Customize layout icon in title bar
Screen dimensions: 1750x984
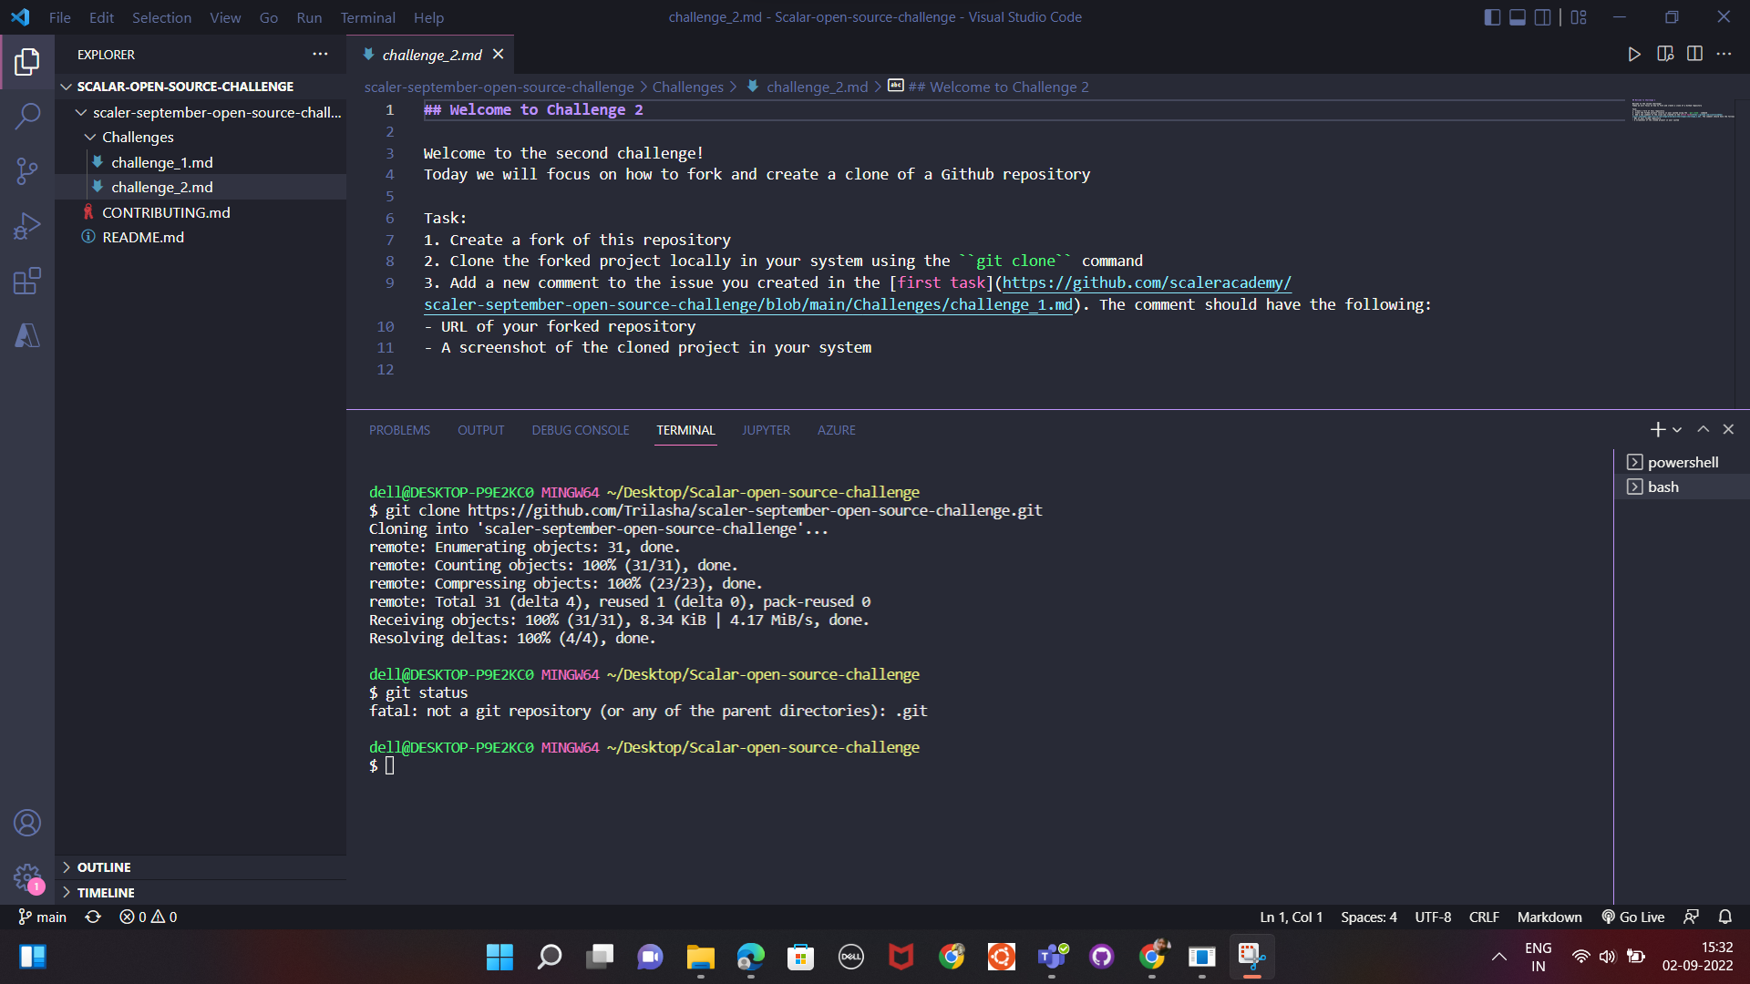pyautogui.click(x=1579, y=17)
